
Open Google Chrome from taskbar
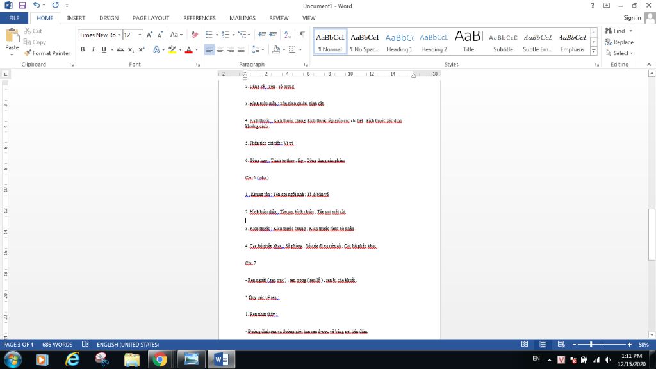pos(160,359)
